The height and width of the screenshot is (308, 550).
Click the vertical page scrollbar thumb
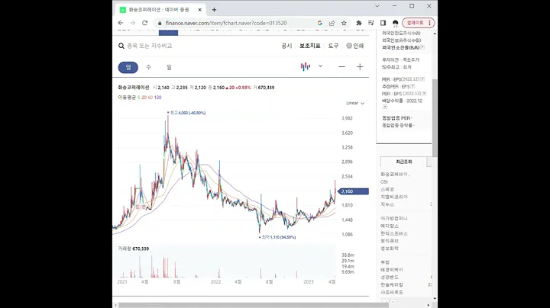(x=435, y=117)
